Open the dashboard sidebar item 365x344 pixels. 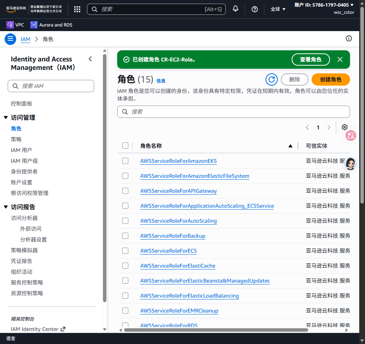click(22, 104)
